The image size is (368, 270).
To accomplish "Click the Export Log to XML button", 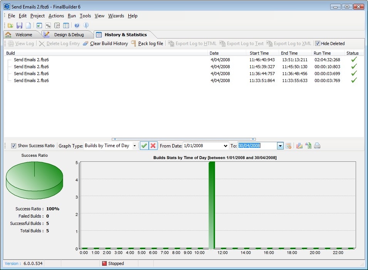I will click(289, 44).
